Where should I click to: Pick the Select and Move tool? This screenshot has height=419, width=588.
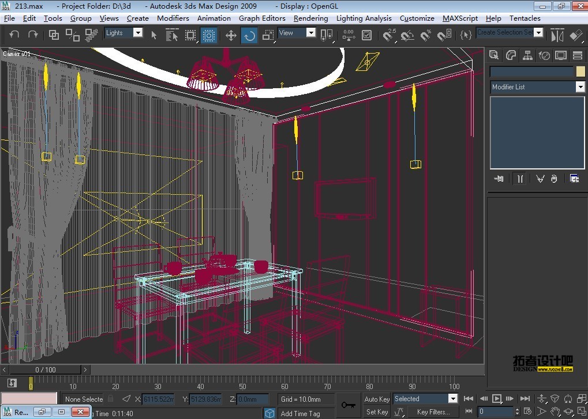[x=231, y=36]
